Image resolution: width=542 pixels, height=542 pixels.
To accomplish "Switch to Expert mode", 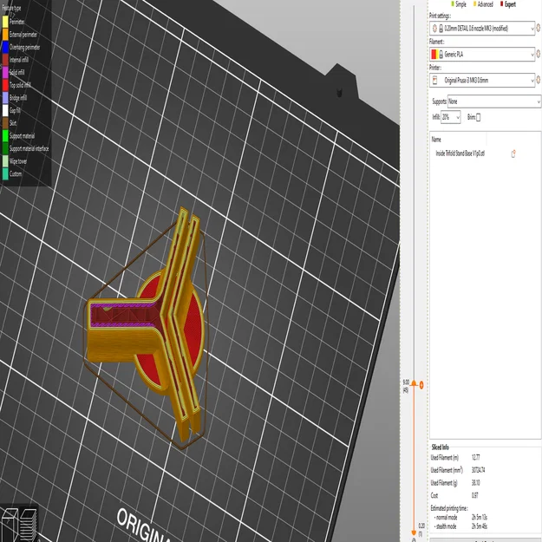I will pyautogui.click(x=508, y=4).
